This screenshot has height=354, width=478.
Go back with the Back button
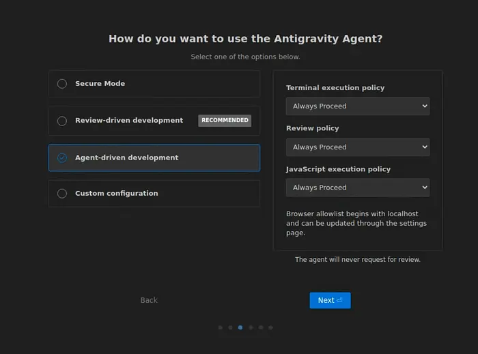pyautogui.click(x=149, y=300)
